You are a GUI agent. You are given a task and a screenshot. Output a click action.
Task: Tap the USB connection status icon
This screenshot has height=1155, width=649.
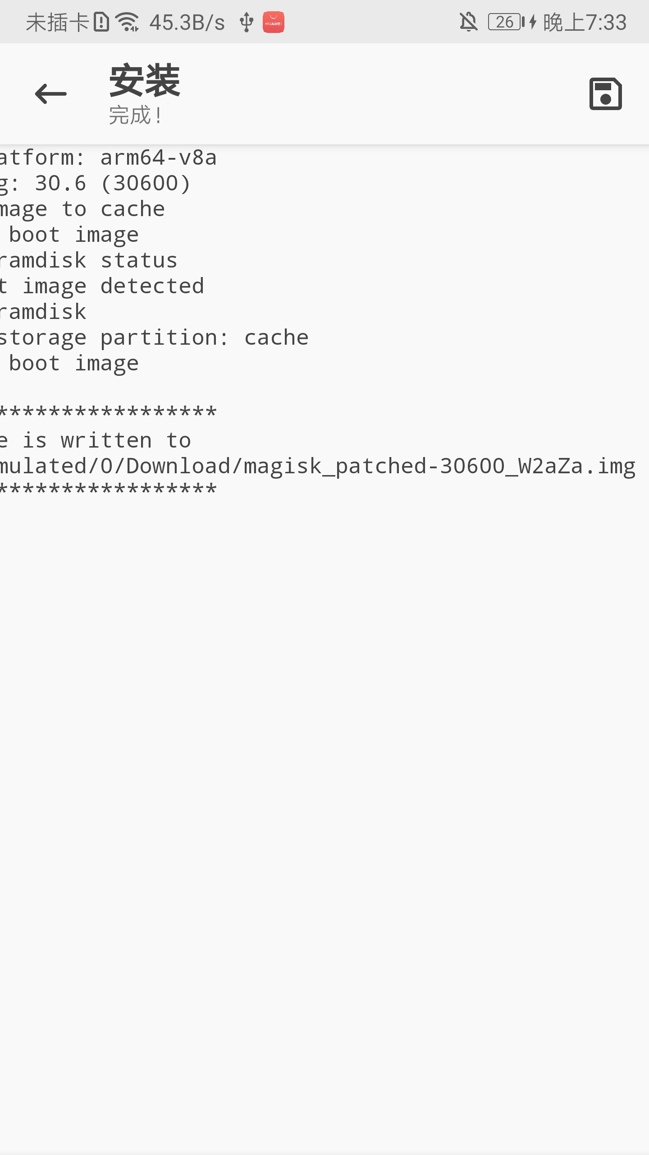click(246, 22)
